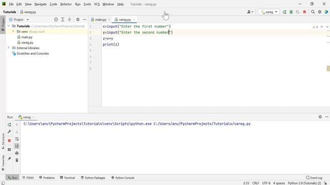Image resolution: width=330 pixels, height=185 pixels.
Task: Open Search Everywhere magnifier
Action: coord(313,12)
